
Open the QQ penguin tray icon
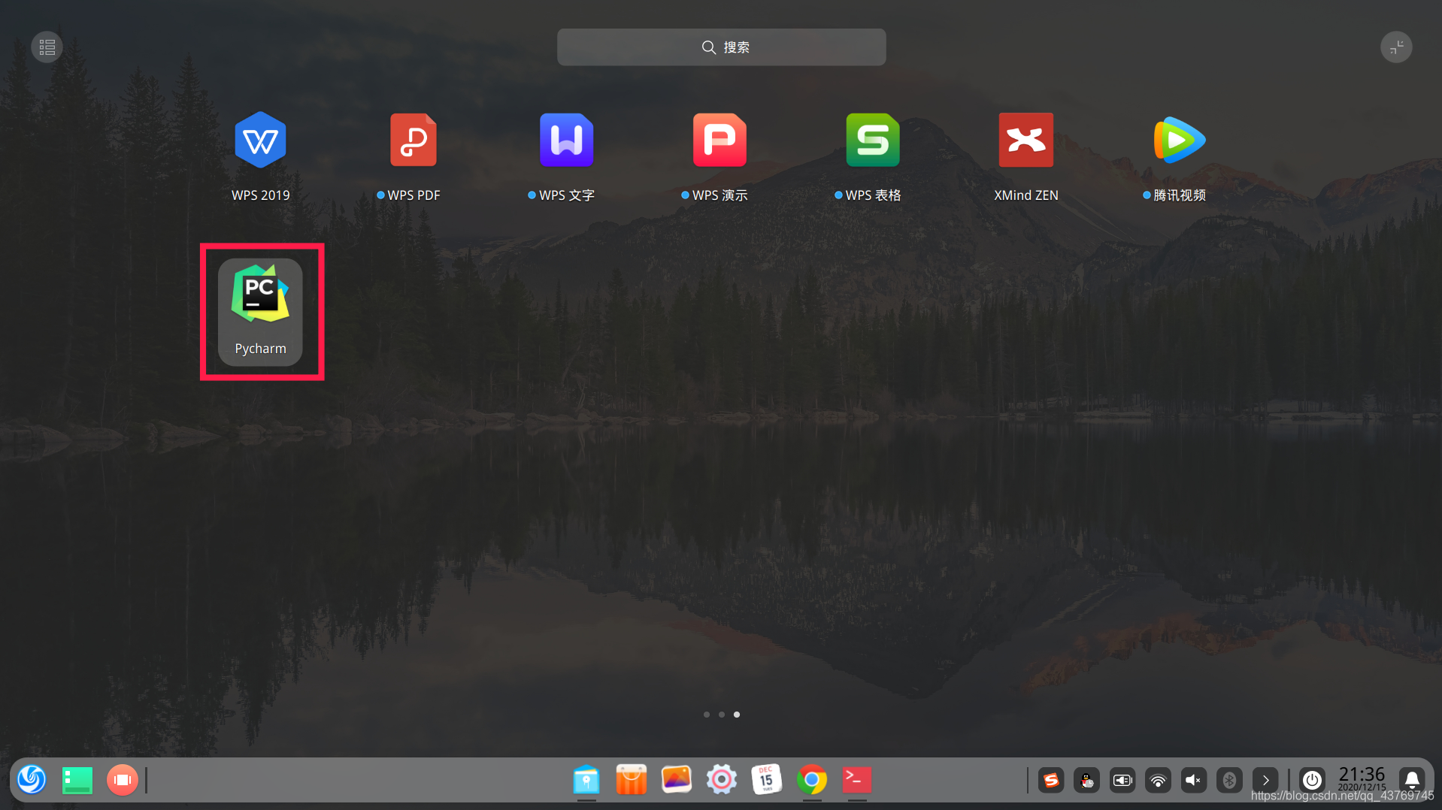[x=1086, y=781]
